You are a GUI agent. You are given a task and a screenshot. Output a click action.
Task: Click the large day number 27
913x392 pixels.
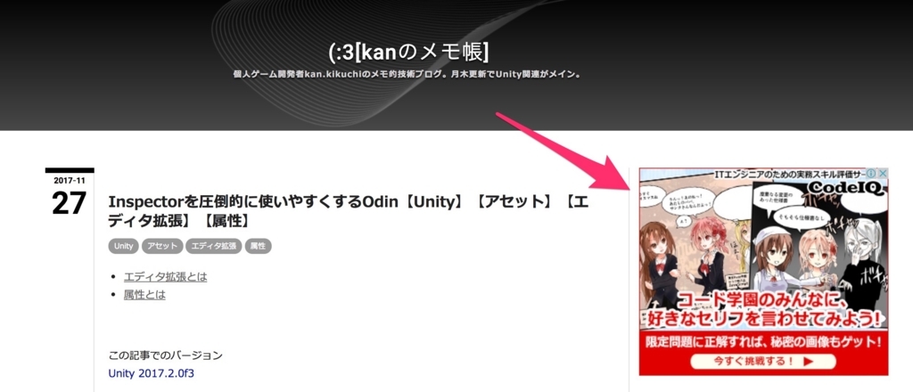click(x=70, y=203)
